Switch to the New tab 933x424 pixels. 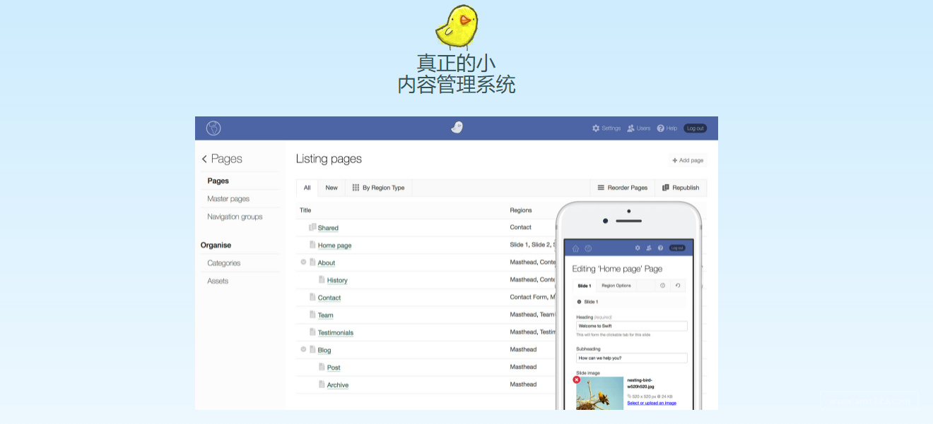[331, 188]
